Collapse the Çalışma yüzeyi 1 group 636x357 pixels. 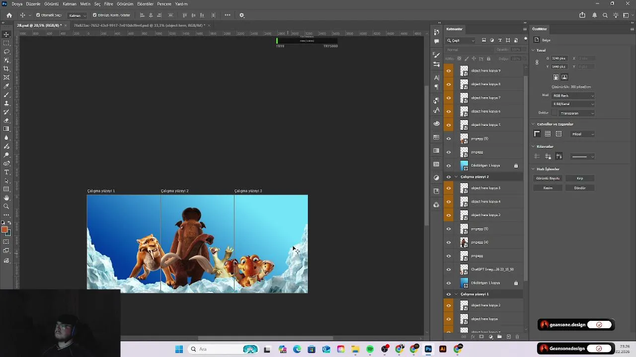[456, 294]
